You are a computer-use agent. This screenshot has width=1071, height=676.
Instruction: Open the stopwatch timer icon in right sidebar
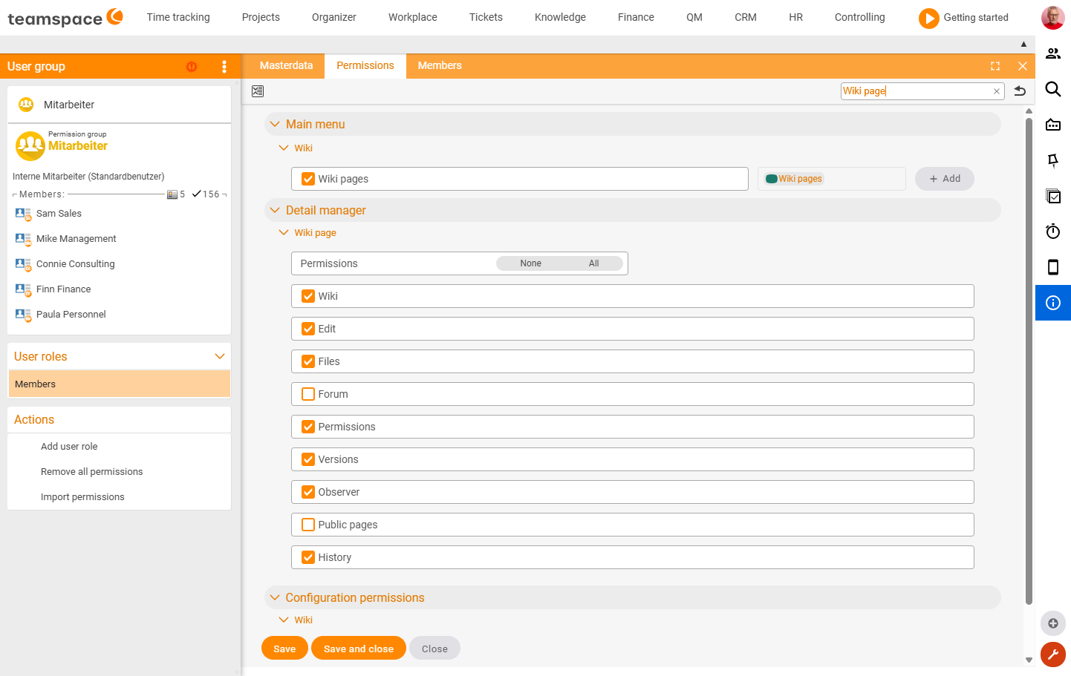pos(1053,232)
